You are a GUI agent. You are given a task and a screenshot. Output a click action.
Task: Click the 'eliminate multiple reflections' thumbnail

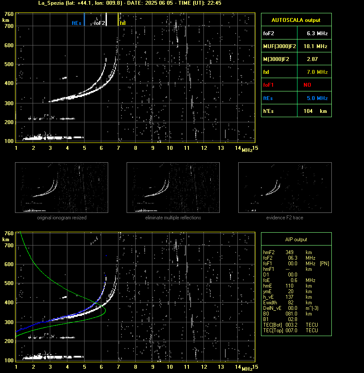(173, 188)
